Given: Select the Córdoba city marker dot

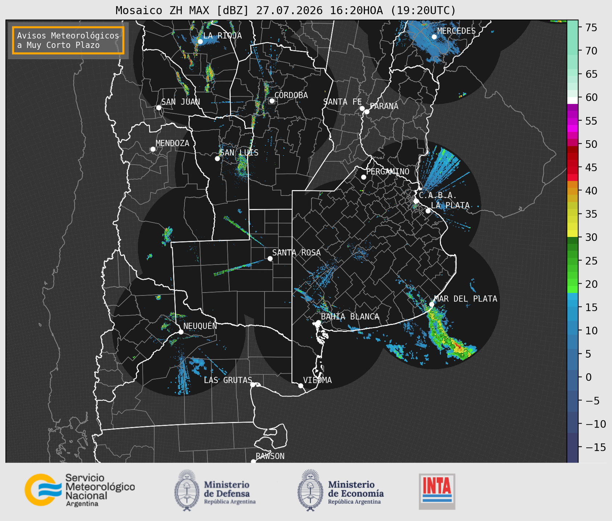Looking at the screenshot, I should click(272, 101).
